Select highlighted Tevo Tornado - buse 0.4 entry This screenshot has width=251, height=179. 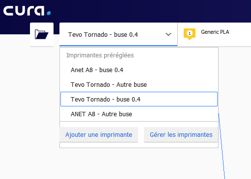point(139,99)
